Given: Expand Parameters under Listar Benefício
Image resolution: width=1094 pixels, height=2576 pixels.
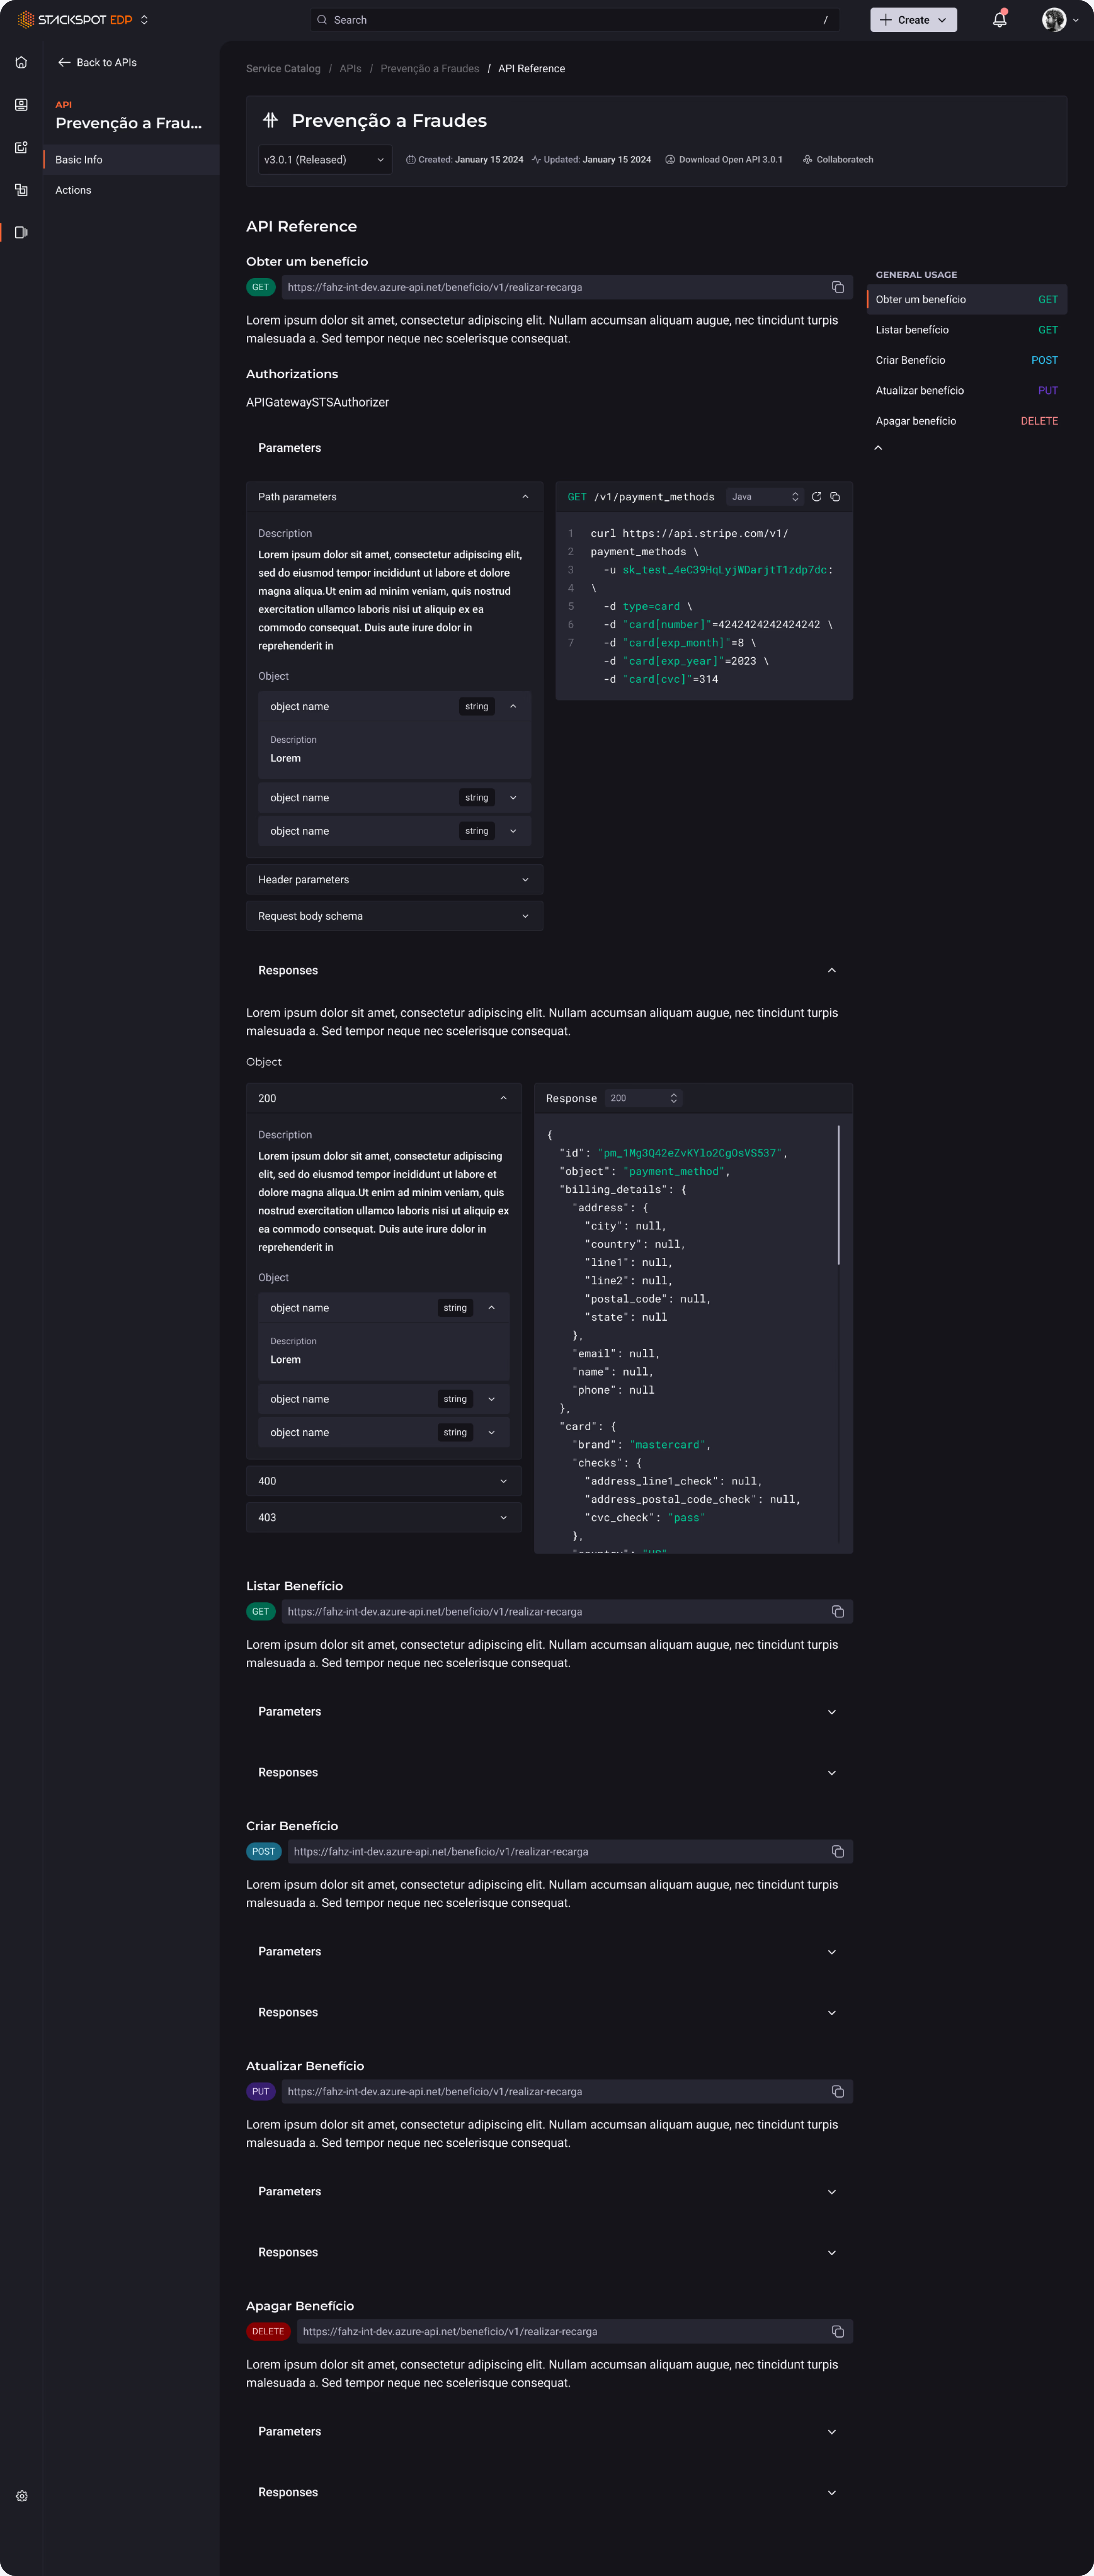Looking at the screenshot, I should tap(549, 1712).
